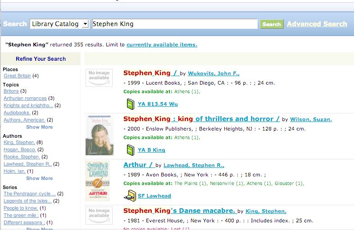Open author link Wukovits, John F.
Viewport: 354px width, 230px height.
213,73
